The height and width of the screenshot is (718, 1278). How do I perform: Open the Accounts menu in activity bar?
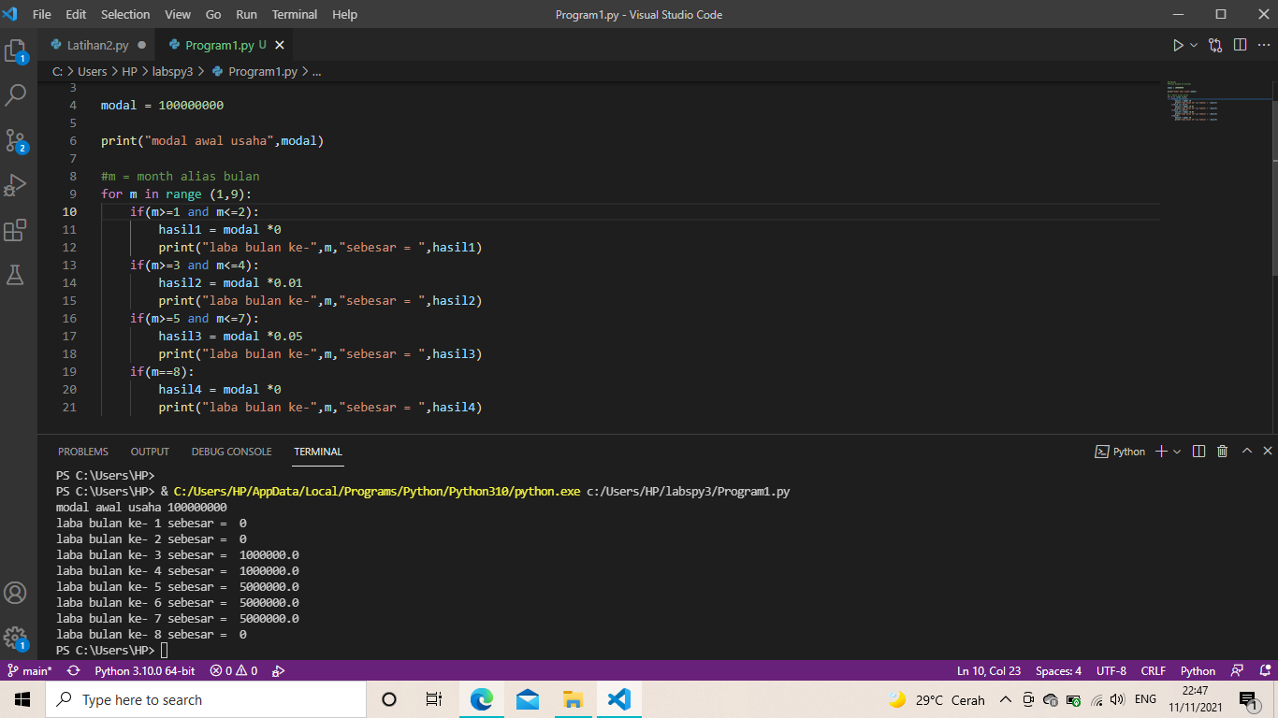pyautogui.click(x=16, y=593)
